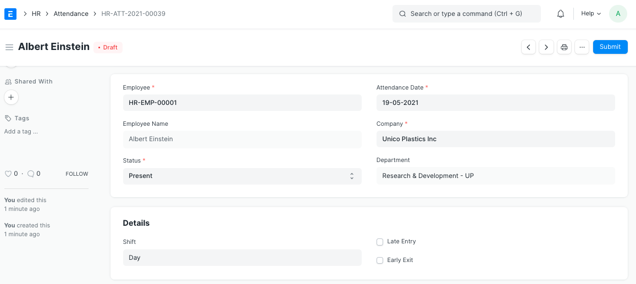Navigate to HR breadcrumb
Screen dimensions: 636x284
pyautogui.click(x=36, y=14)
